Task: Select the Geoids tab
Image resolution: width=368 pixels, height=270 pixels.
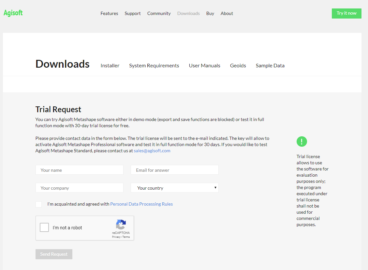Action: click(x=238, y=66)
